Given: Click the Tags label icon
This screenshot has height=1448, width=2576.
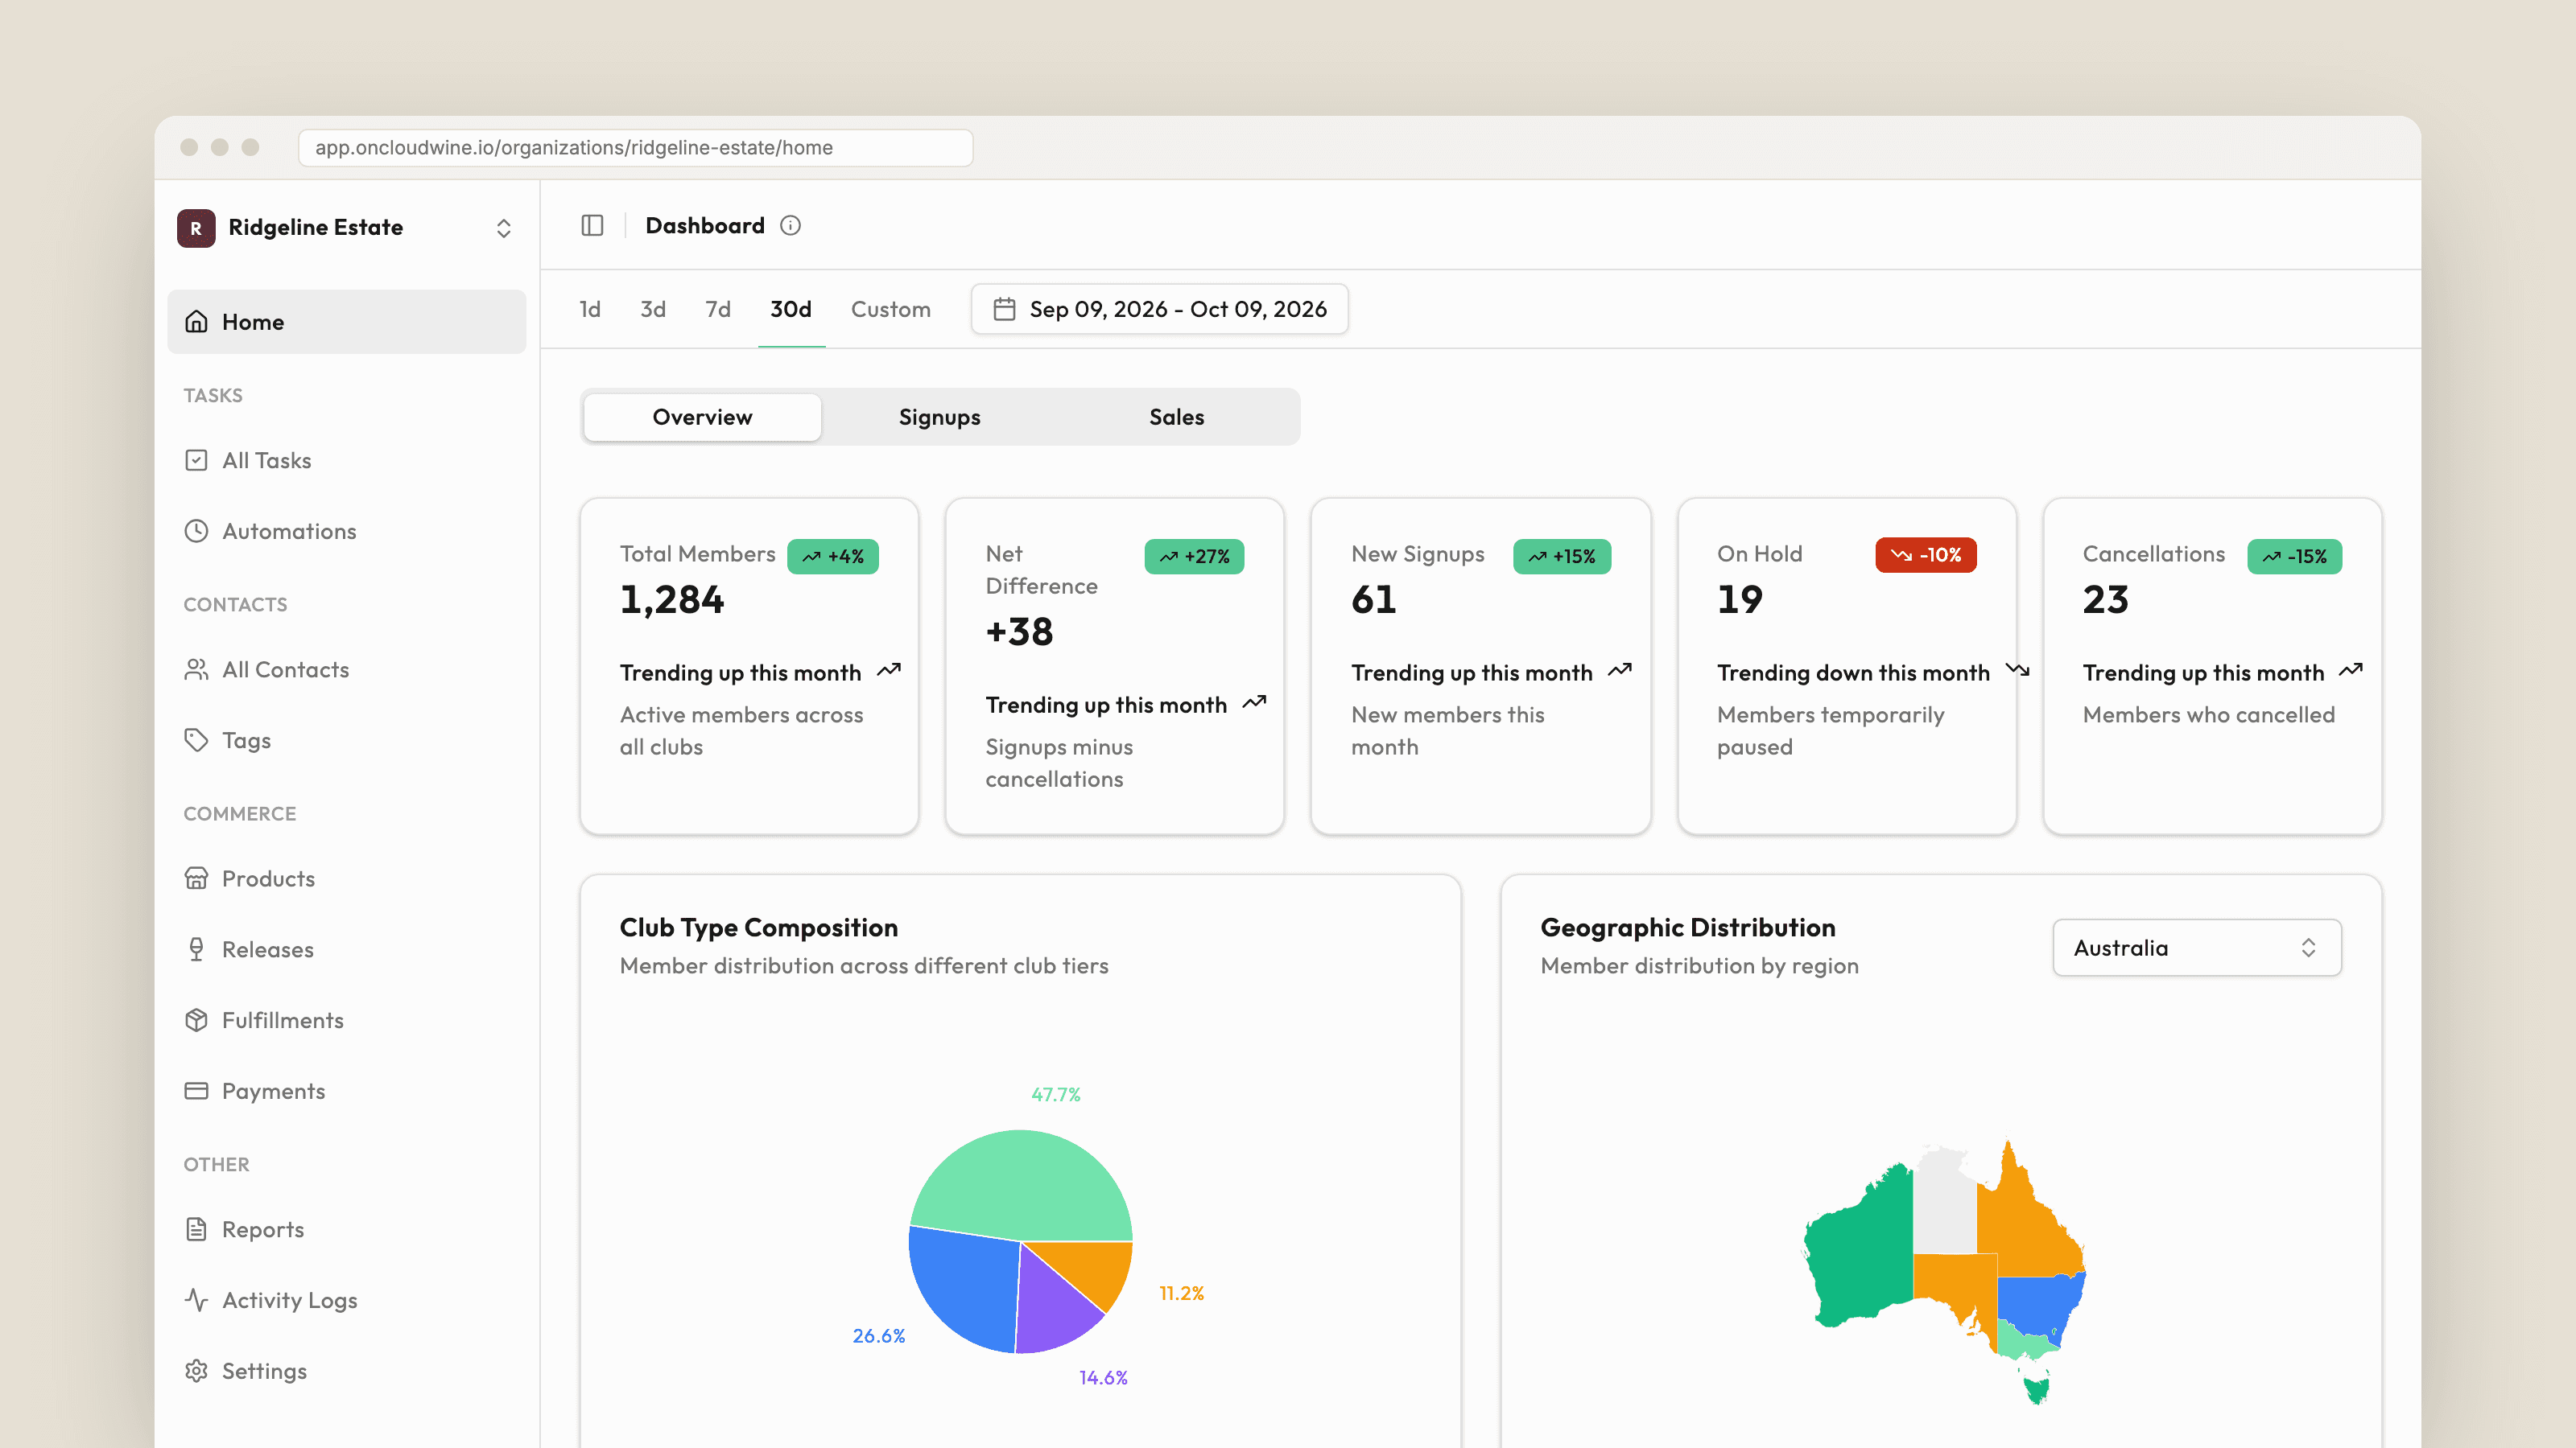Looking at the screenshot, I should pyautogui.click(x=196, y=740).
